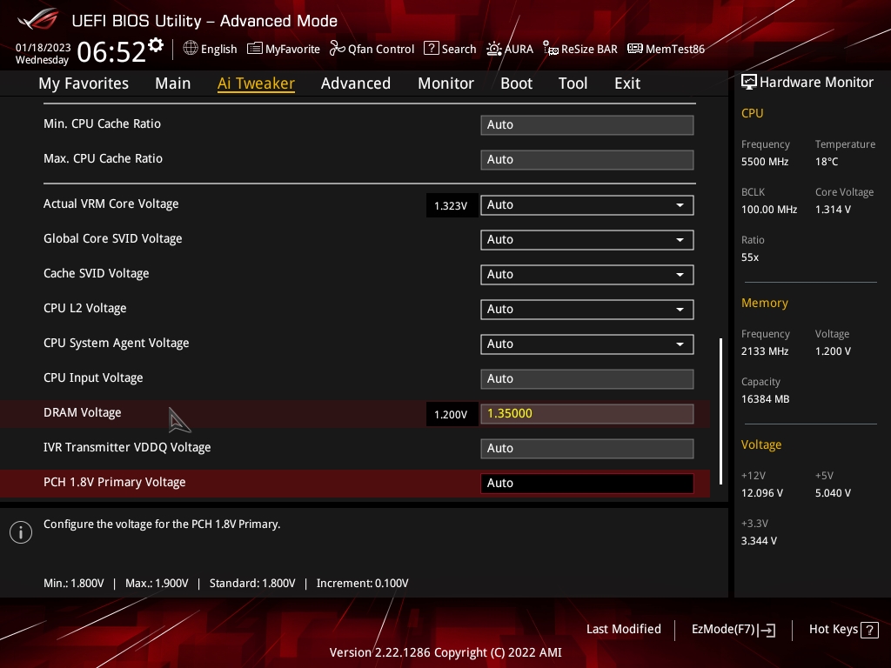Click the Search label in toolbar

459,50
